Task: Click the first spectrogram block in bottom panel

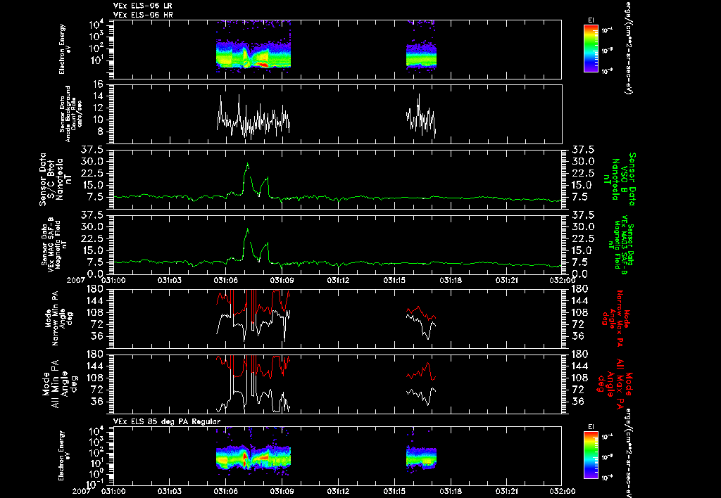Action: pyautogui.click(x=253, y=457)
